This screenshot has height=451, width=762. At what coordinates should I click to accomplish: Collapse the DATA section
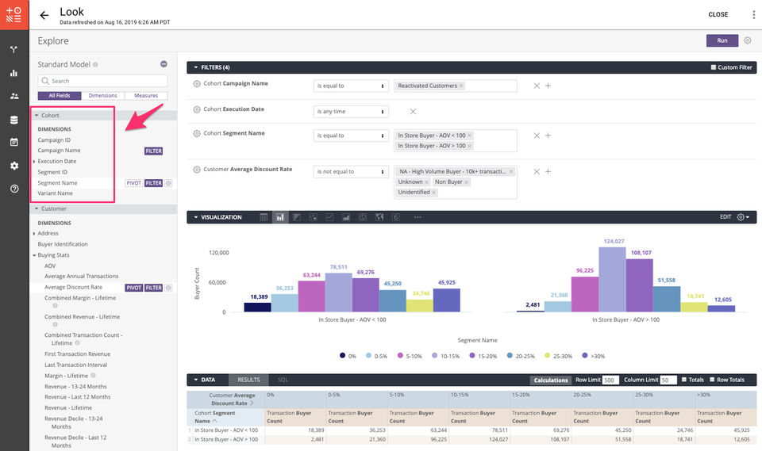[196, 380]
